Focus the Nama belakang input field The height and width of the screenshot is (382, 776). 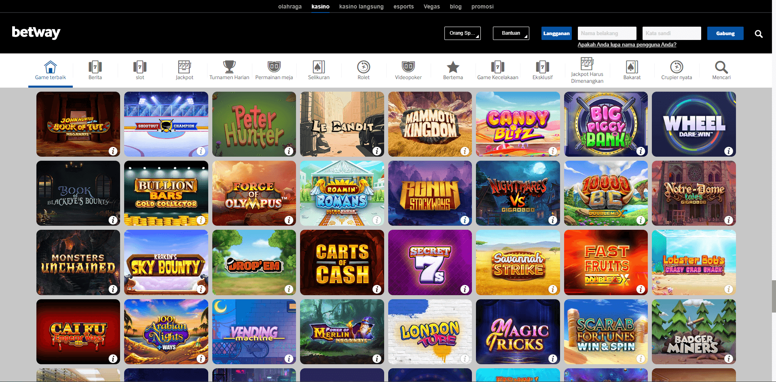point(607,34)
